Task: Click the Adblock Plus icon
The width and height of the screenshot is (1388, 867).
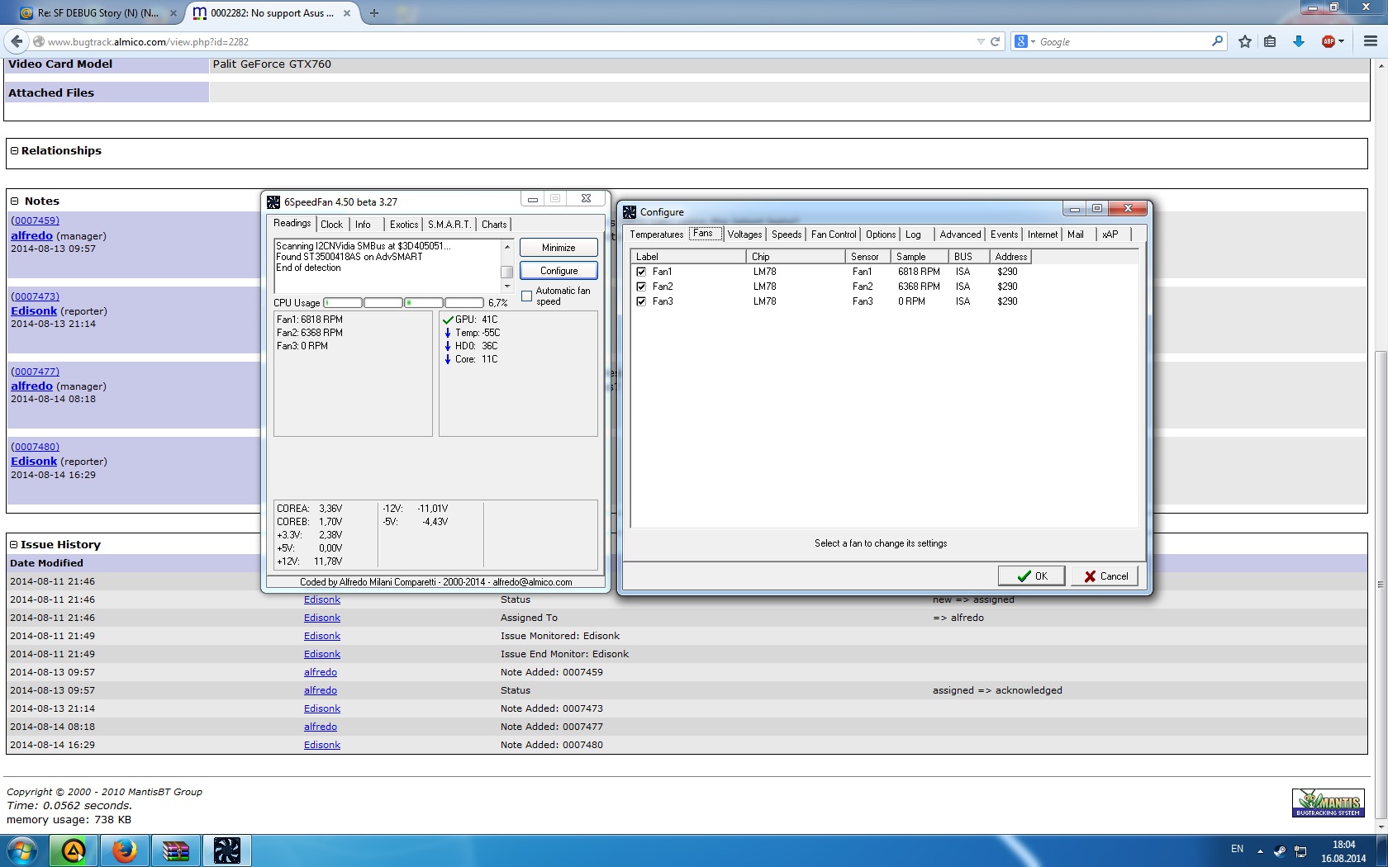Action: pos(1328,41)
